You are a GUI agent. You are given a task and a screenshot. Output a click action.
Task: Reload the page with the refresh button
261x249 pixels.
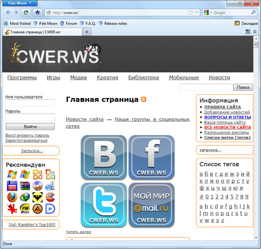(x=26, y=13)
